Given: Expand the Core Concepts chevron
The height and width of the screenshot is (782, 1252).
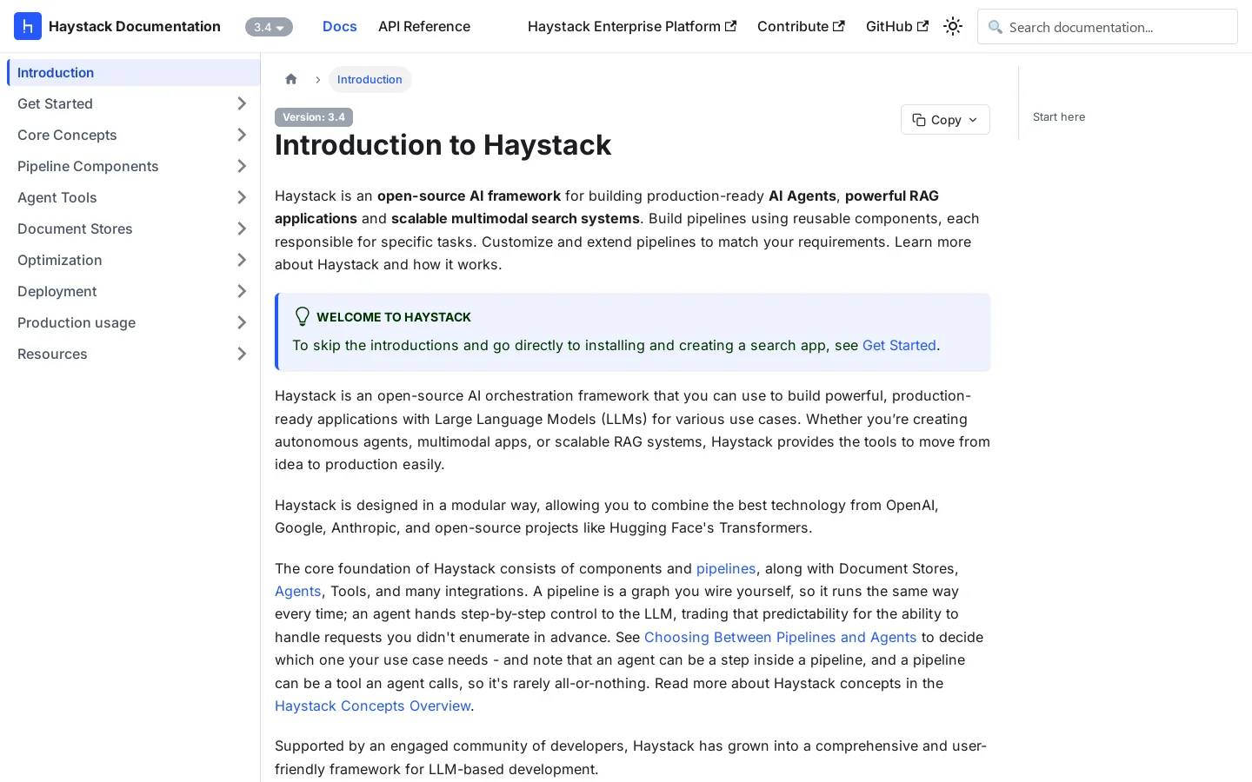Looking at the screenshot, I should (x=242, y=135).
